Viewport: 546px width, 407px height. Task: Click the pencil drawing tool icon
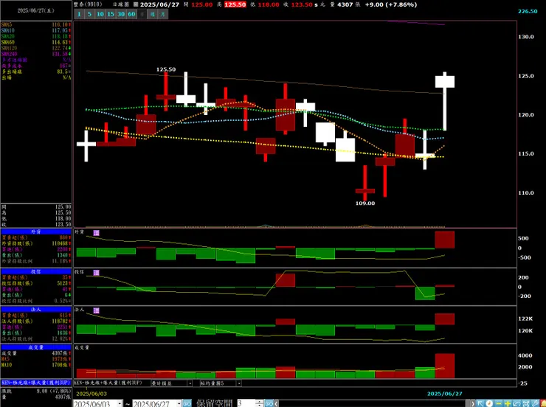534,403
